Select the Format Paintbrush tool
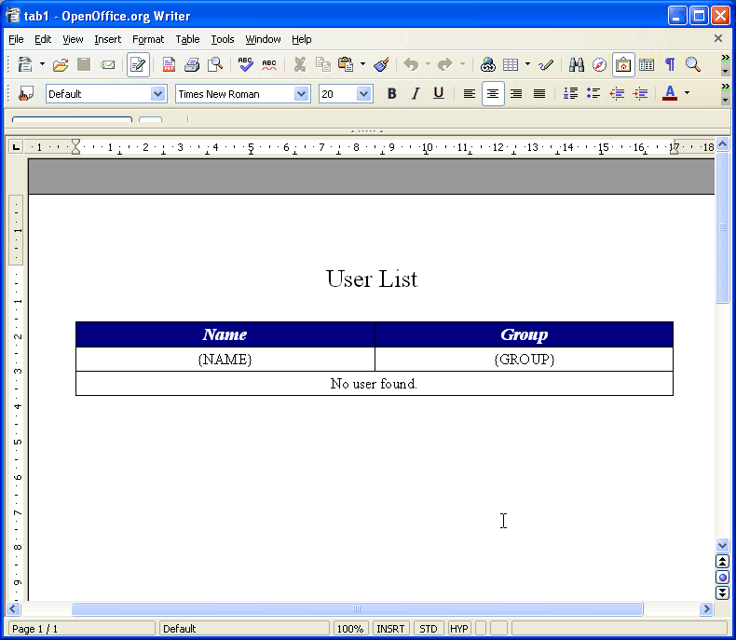 point(381,64)
